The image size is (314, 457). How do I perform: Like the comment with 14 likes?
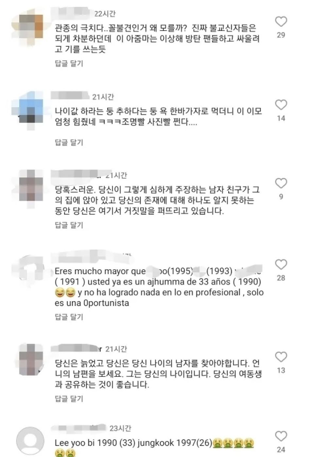(281, 105)
